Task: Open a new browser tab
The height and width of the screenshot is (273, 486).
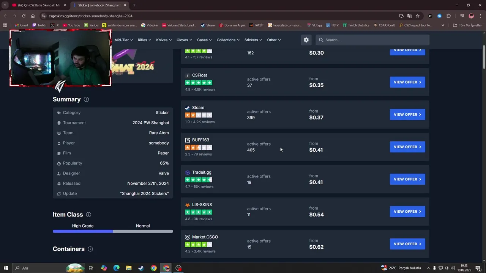Action: pyautogui.click(x=134, y=5)
